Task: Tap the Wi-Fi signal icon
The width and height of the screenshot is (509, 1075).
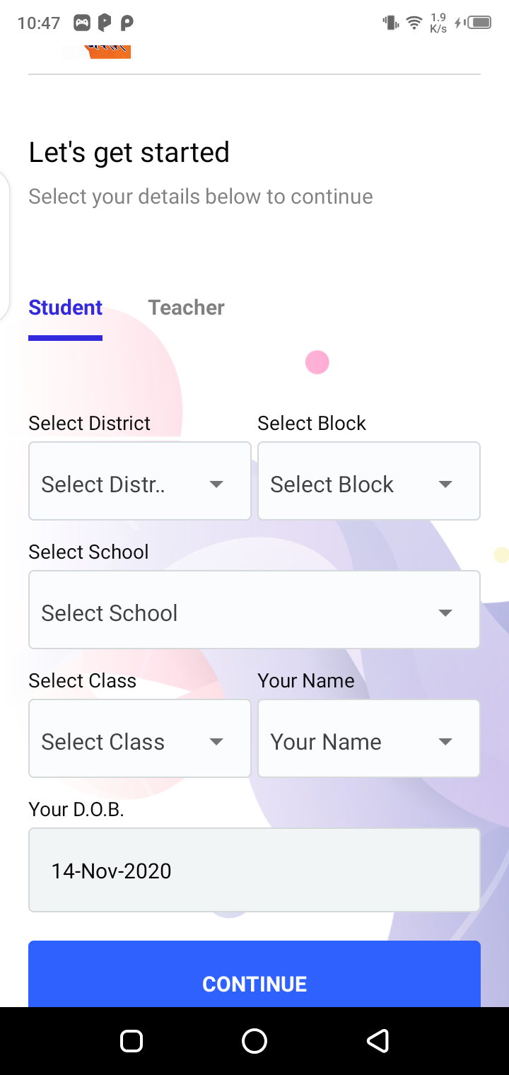Action: [414, 23]
